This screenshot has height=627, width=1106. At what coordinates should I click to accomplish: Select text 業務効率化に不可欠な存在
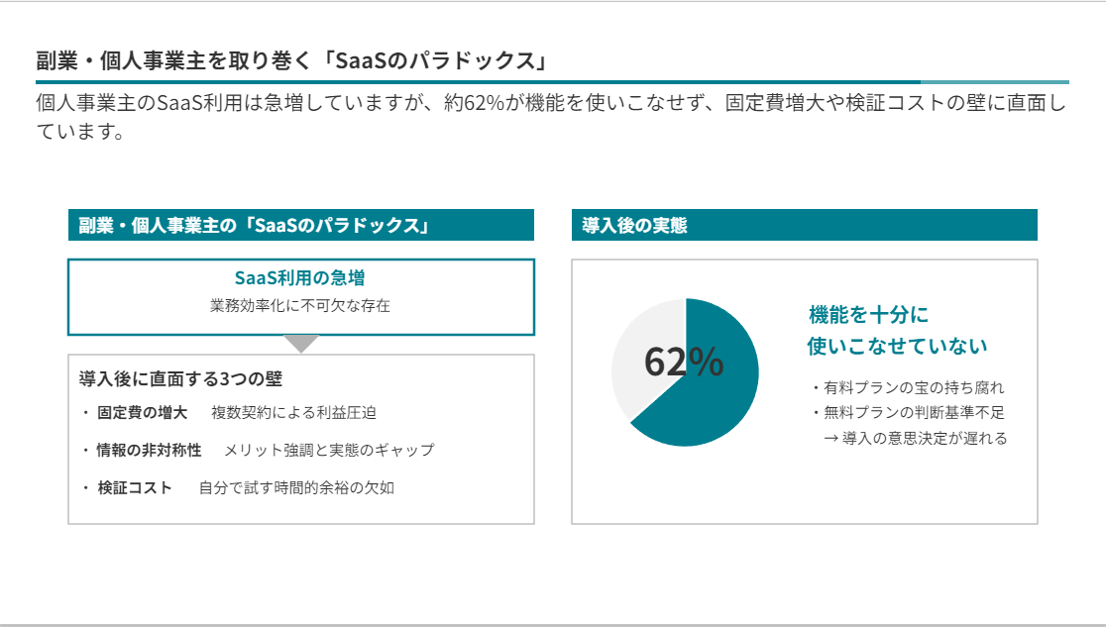coord(299,305)
